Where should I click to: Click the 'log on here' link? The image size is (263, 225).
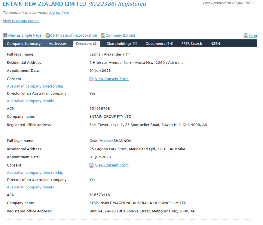pyautogui.click(x=59, y=13)
